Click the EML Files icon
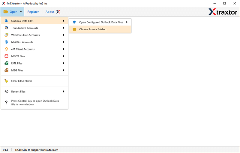This screenshot has height=153, width=240. coord(6,63)
